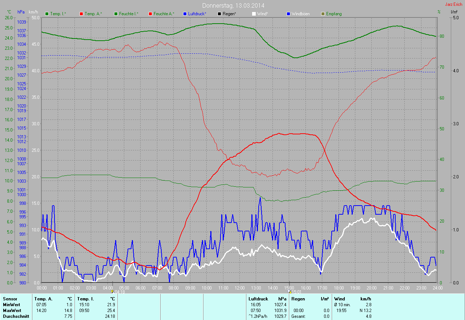The width and height of the screenshot is (465, 320).
Task: Toggle the Regen series label
Action: click(x=229, y=14)
